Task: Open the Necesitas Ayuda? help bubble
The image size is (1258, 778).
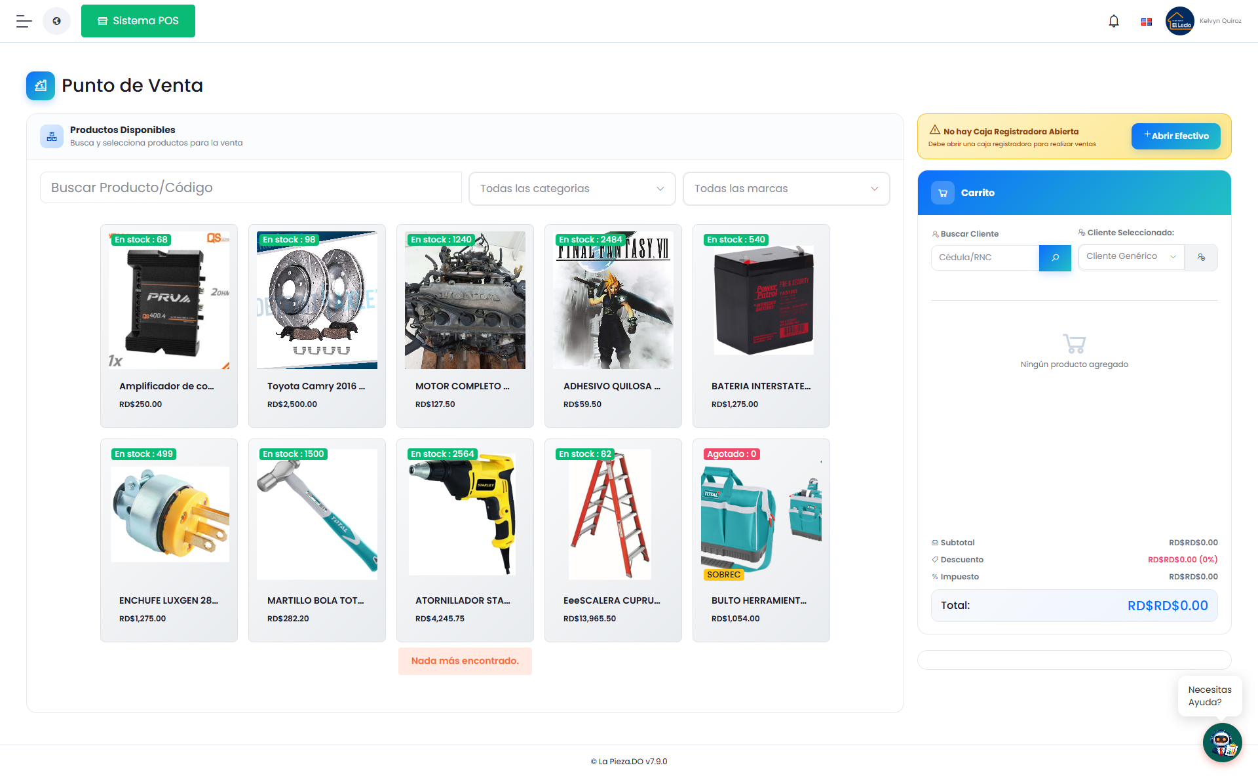Action: click(1210, 696)
